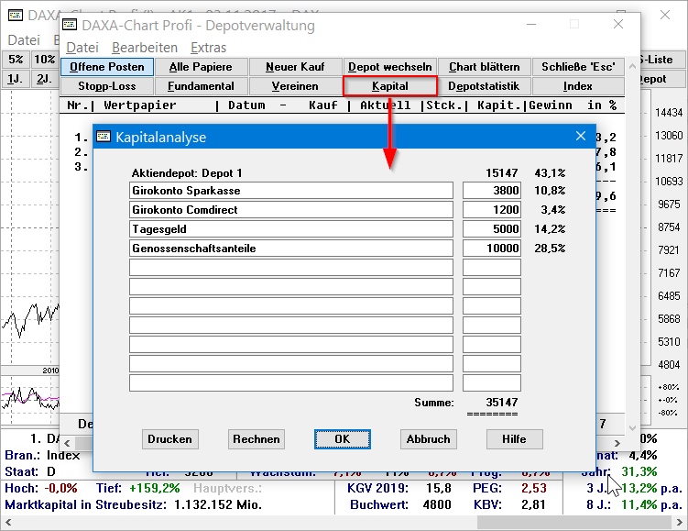Click the Rechnen button
Viewport: 688px width, 531px height.
point(256,439)
